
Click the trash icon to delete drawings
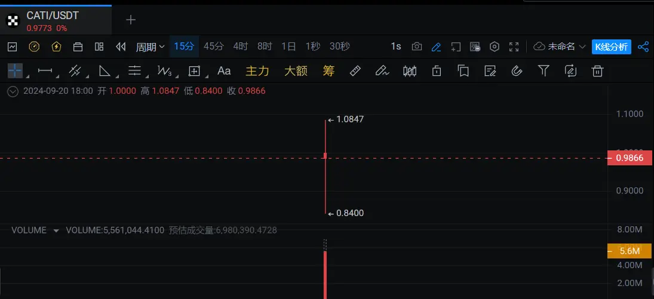pyautogui.click(x=597, y=71)
